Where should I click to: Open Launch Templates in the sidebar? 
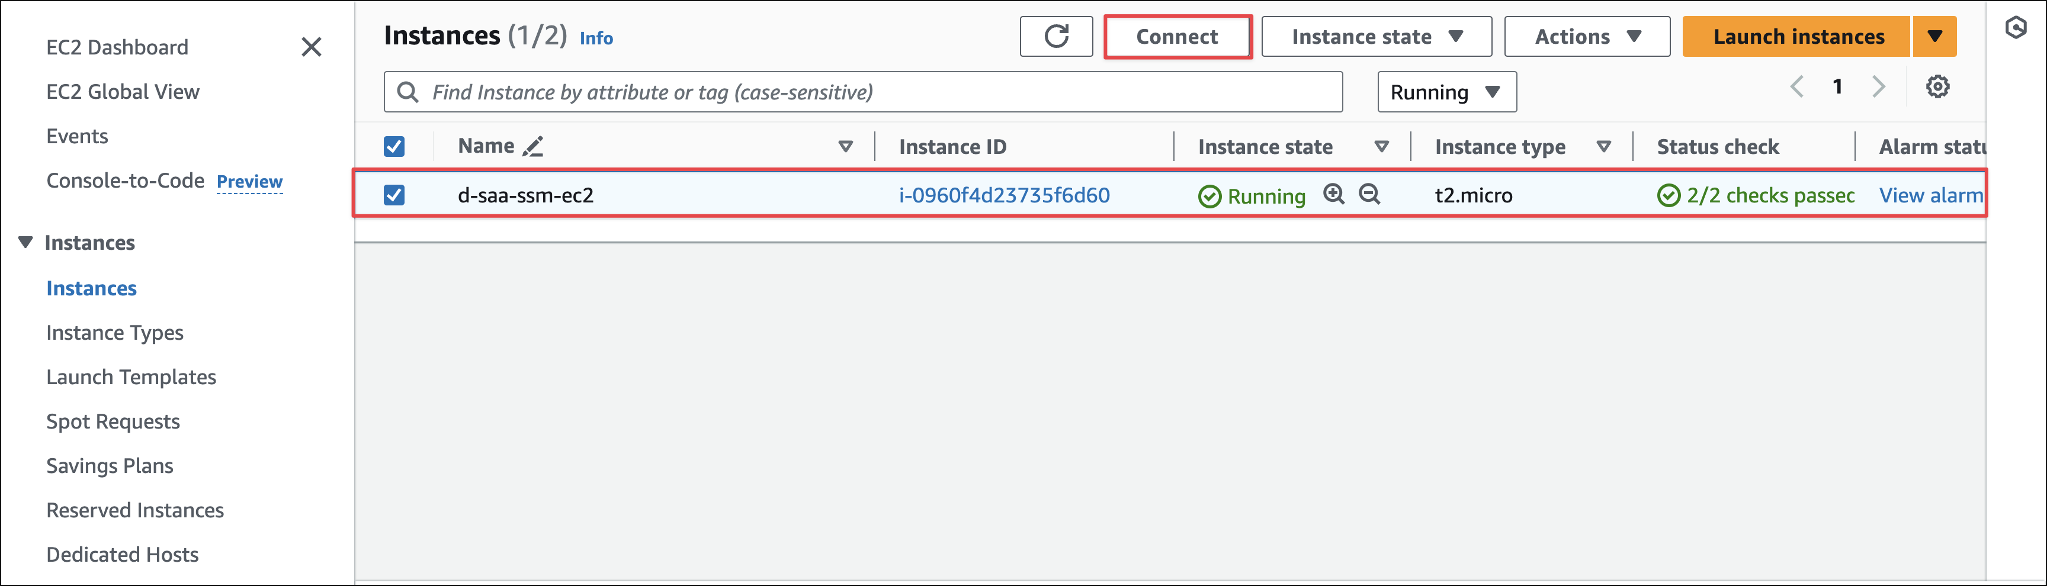click(x=131, y=377)
